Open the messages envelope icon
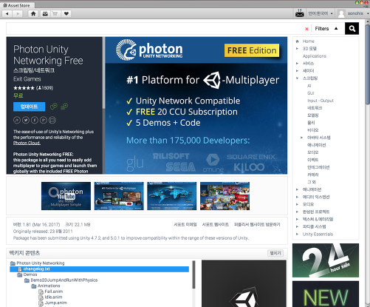 300,13
